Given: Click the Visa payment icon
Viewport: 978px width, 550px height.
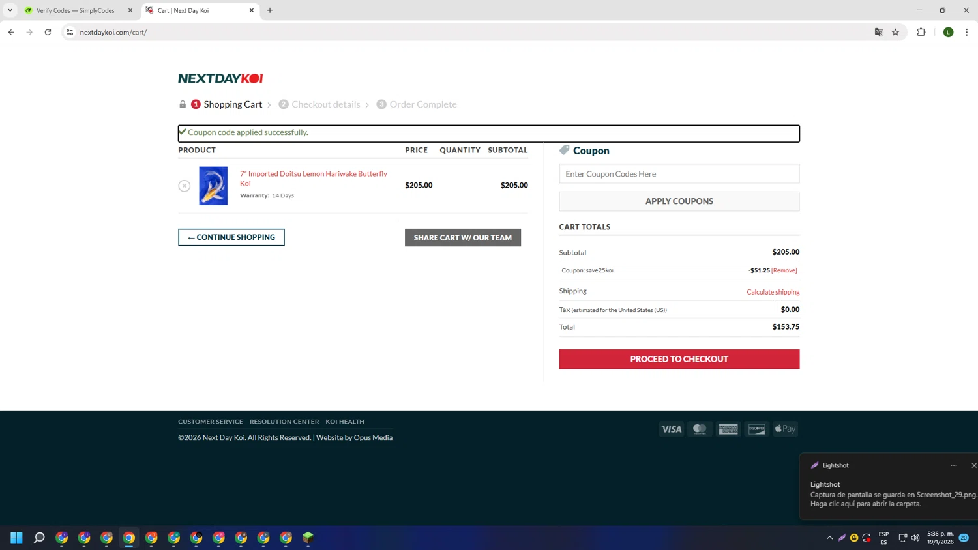Looking at the screenshot, I should click(x=671, y=429).
